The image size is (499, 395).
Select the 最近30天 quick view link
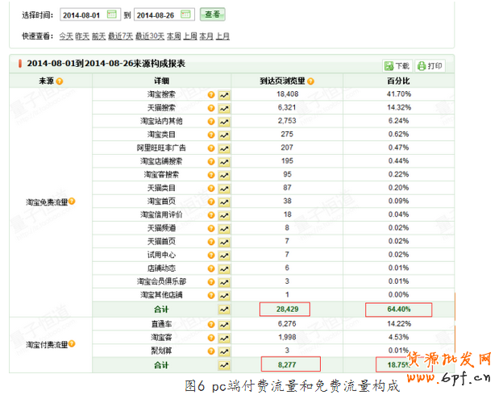click(x=149, y=36)
